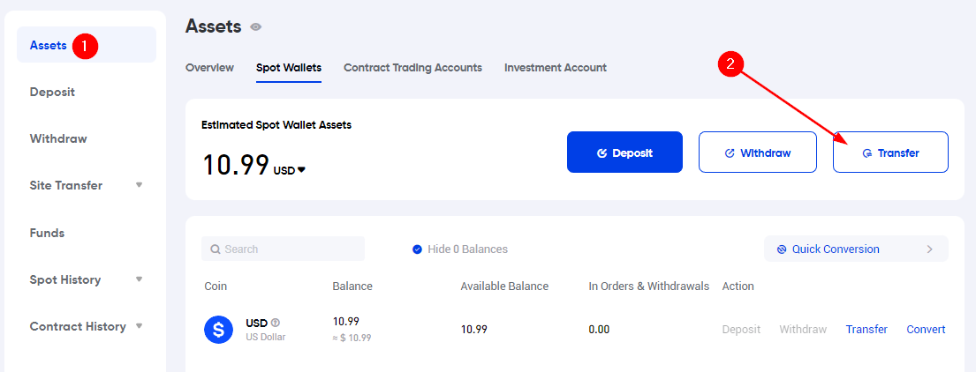The height and width of the screenshot is (372, 976).
Task: Expand the Site Transfer menu
Action: (140, 185)
